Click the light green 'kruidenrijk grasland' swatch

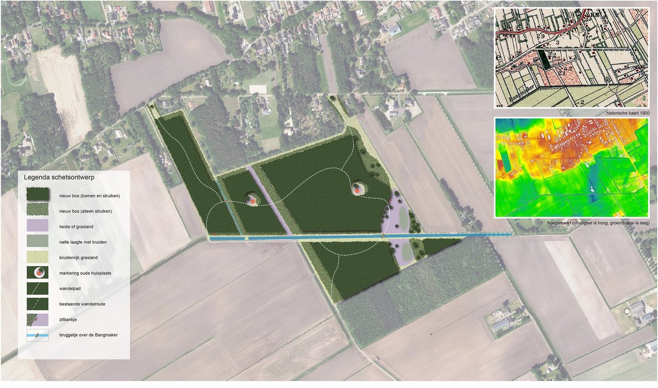(x=38, y=256)
